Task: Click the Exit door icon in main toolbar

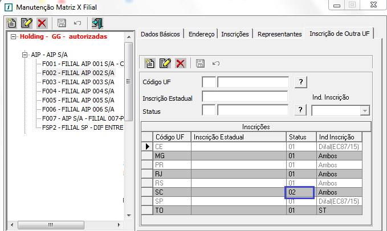Action: pos(97,23)
